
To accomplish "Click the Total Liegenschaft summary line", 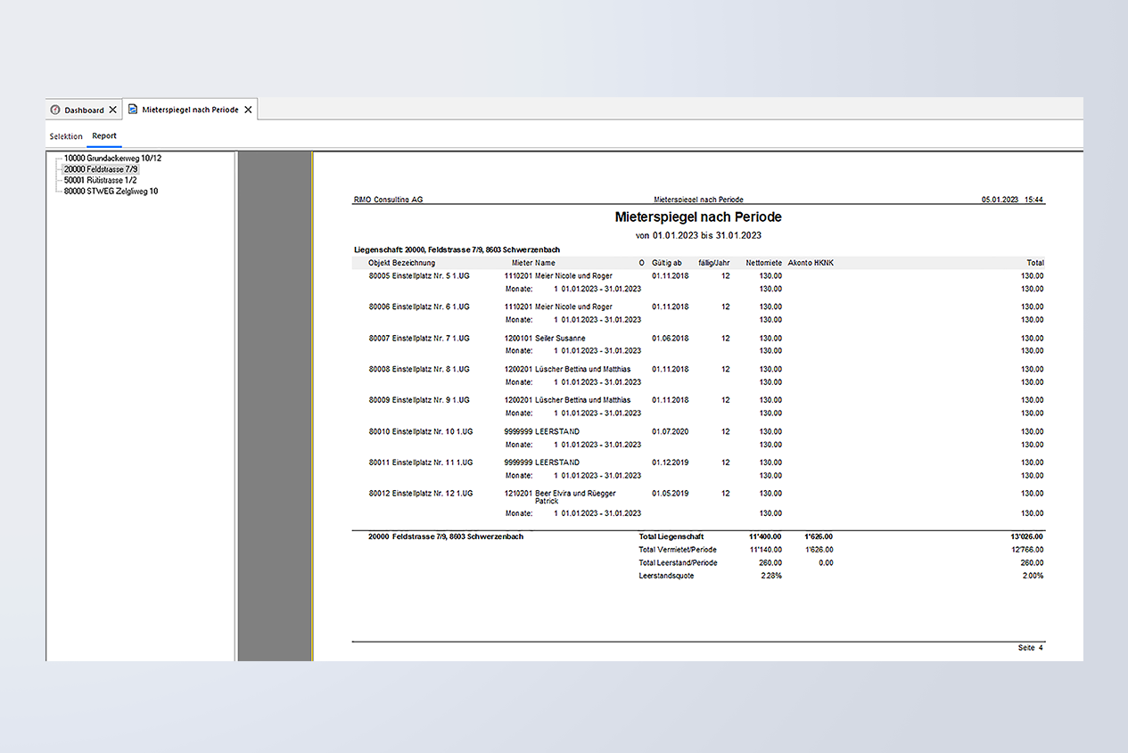I will pyautogui.click(x=671, y=536).
